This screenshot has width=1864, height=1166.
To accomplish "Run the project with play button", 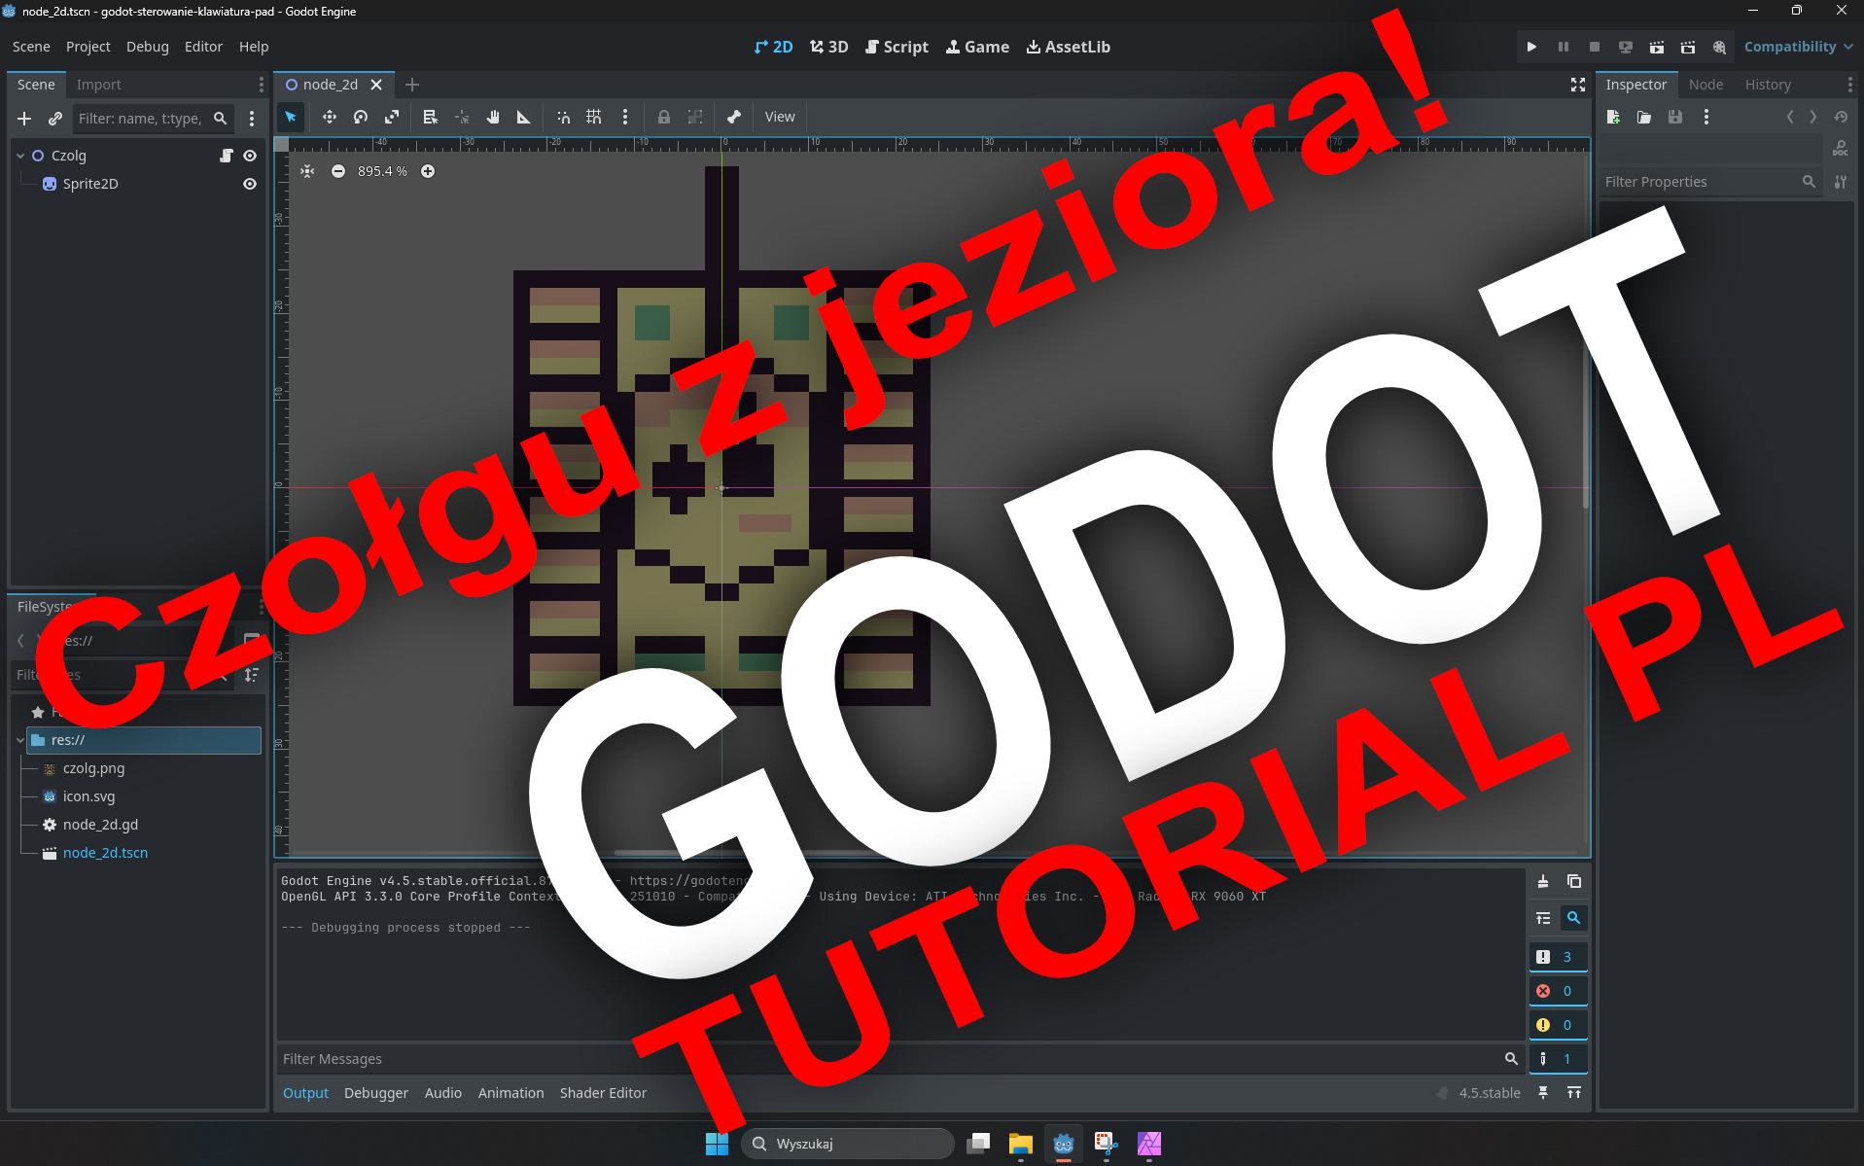I will (x=1531, y=47).
